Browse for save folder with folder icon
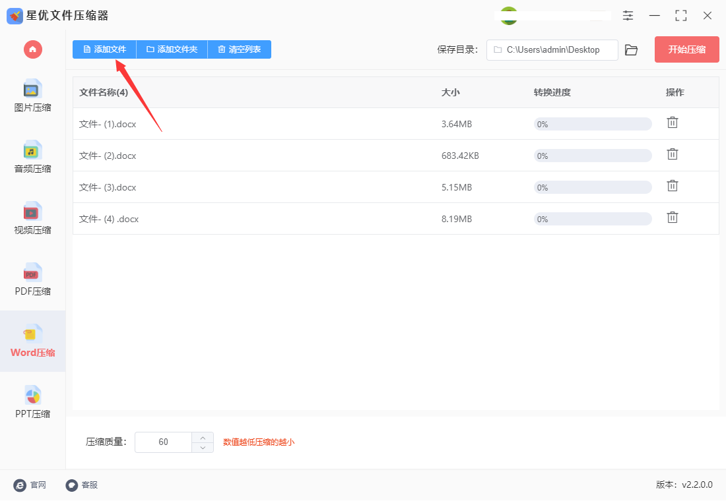 [631, 49]
